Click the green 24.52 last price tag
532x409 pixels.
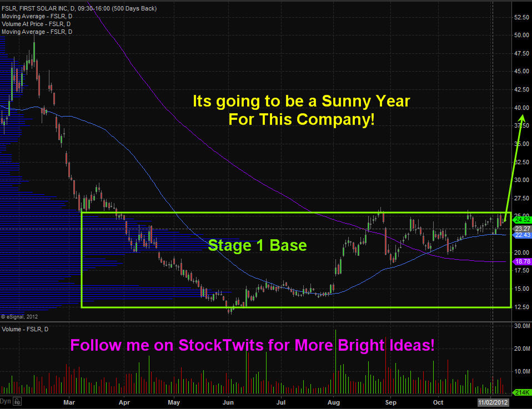click(x=522, y=220)
